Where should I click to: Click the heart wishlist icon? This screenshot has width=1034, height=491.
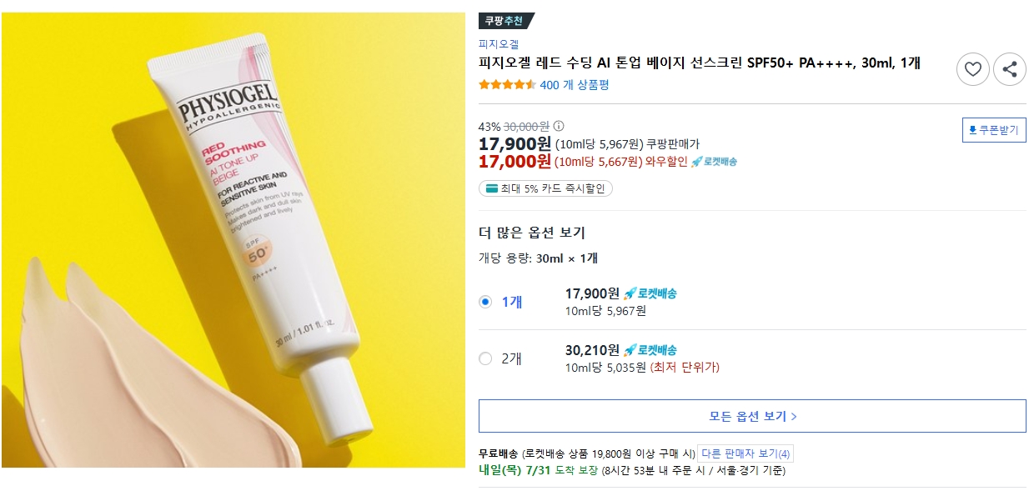point(973,69)
